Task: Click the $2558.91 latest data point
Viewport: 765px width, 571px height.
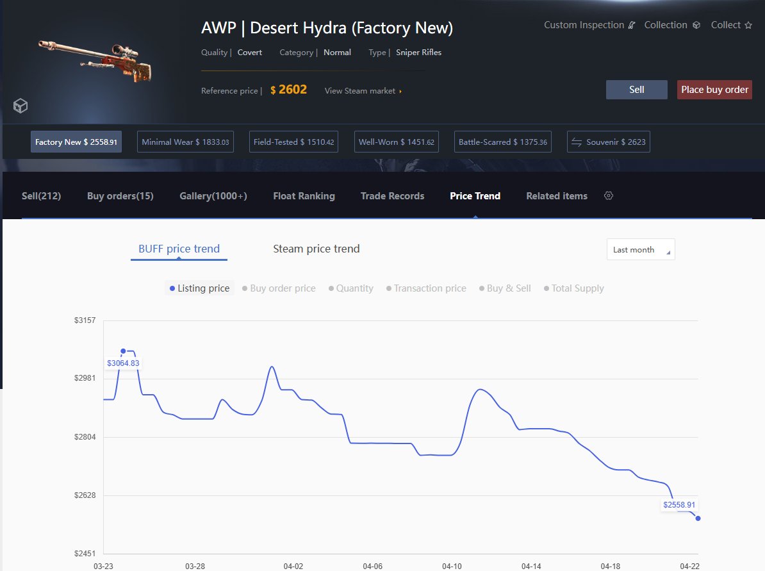Action: [x=698, y=518]
